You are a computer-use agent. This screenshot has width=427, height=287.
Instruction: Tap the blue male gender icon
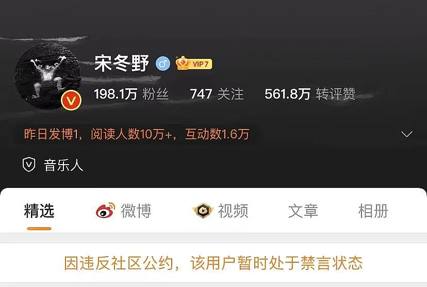click(x=163, y=63)
